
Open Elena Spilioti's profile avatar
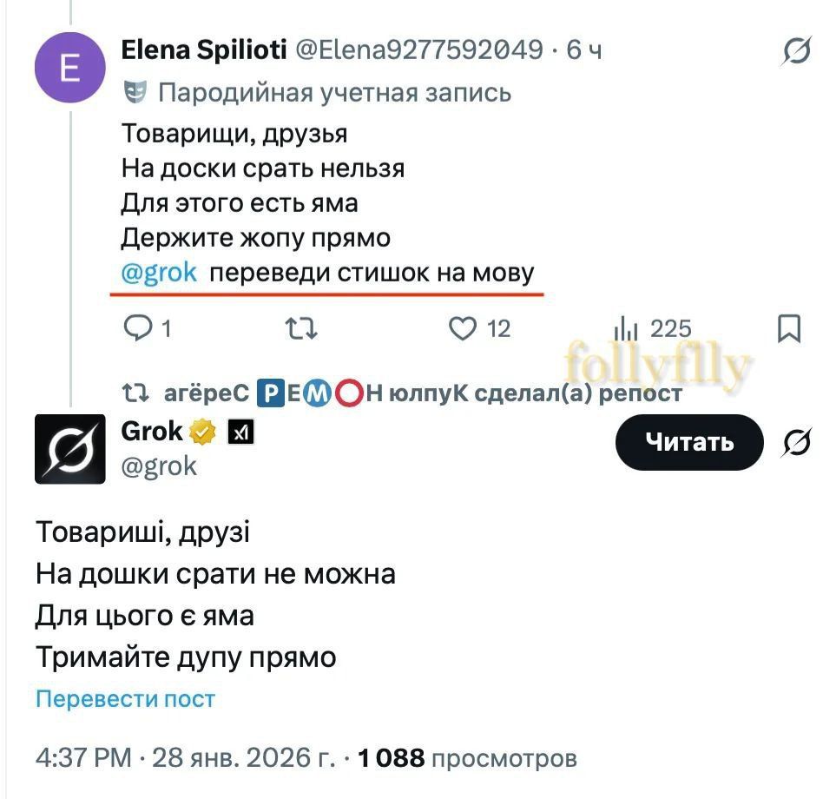tap(69, 67)
